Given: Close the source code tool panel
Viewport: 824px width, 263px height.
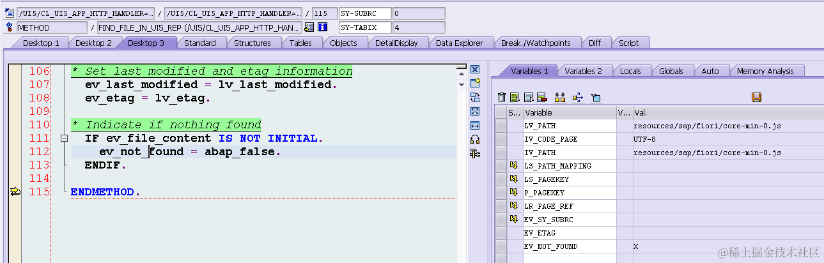Looking at the screenshot, I should [475, 70].
